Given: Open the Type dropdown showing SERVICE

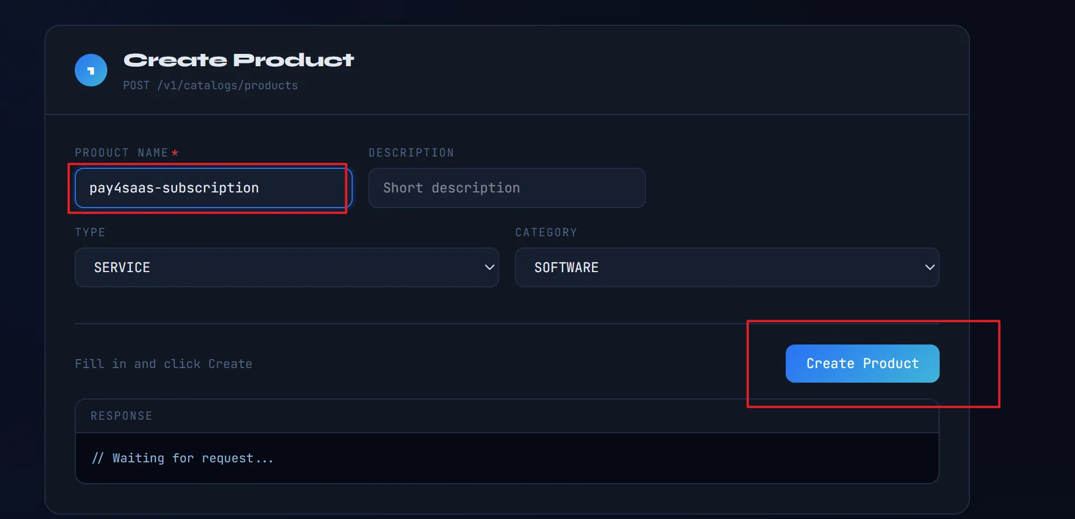Looking at the screenshot, I should [x=286, y=268].
